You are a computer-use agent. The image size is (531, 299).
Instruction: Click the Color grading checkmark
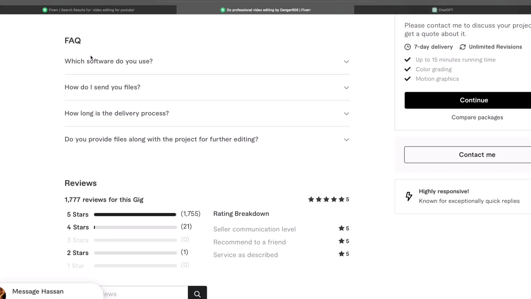click(407, 69)
